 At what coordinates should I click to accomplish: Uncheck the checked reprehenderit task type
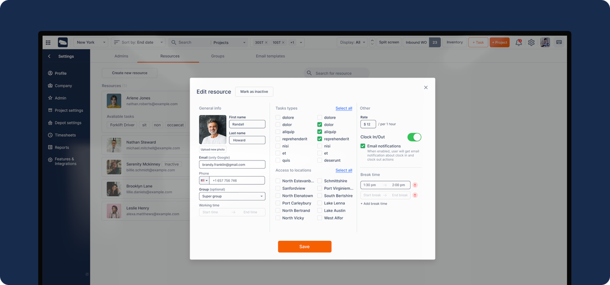point(319,139)
